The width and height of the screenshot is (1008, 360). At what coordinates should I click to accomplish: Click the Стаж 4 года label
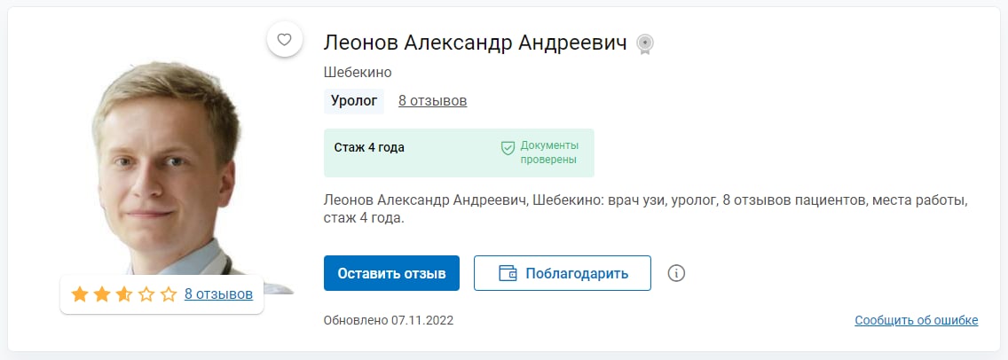pyautogui.click(x=369, y=148)
